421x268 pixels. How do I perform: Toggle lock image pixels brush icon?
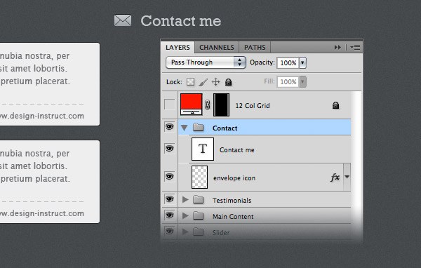[203, 82]
